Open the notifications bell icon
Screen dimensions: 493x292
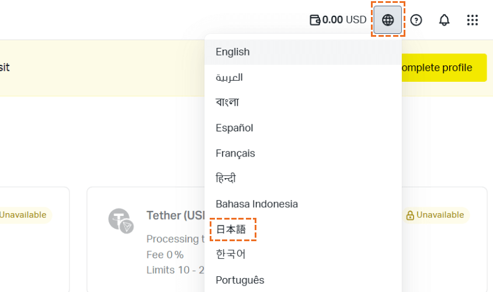(x=445, y=20)
